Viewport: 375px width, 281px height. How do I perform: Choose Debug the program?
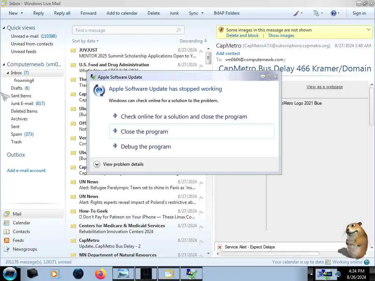click(192, 146)
